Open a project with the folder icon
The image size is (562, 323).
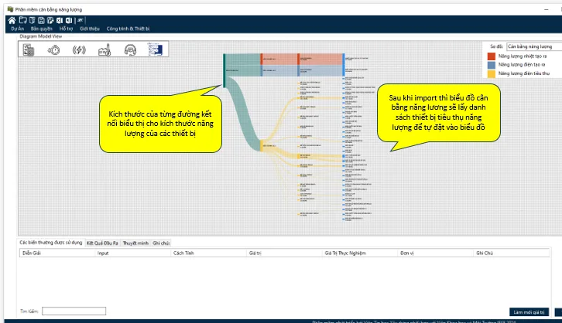(23, 20)
